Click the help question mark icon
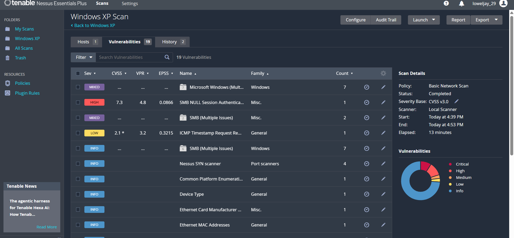The width and height of the screenshot is (514, 238). 446,3
